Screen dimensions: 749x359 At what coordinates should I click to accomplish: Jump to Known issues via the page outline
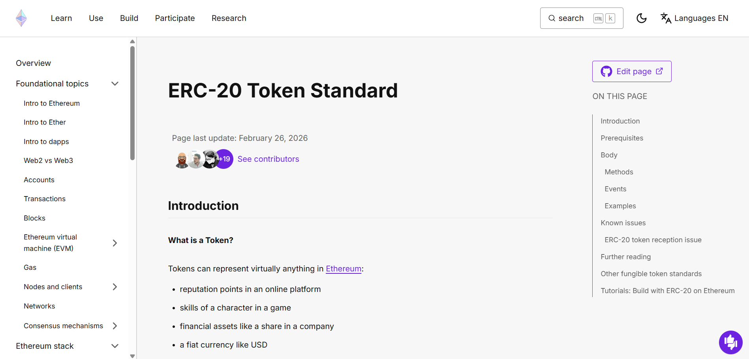point(623,223)
